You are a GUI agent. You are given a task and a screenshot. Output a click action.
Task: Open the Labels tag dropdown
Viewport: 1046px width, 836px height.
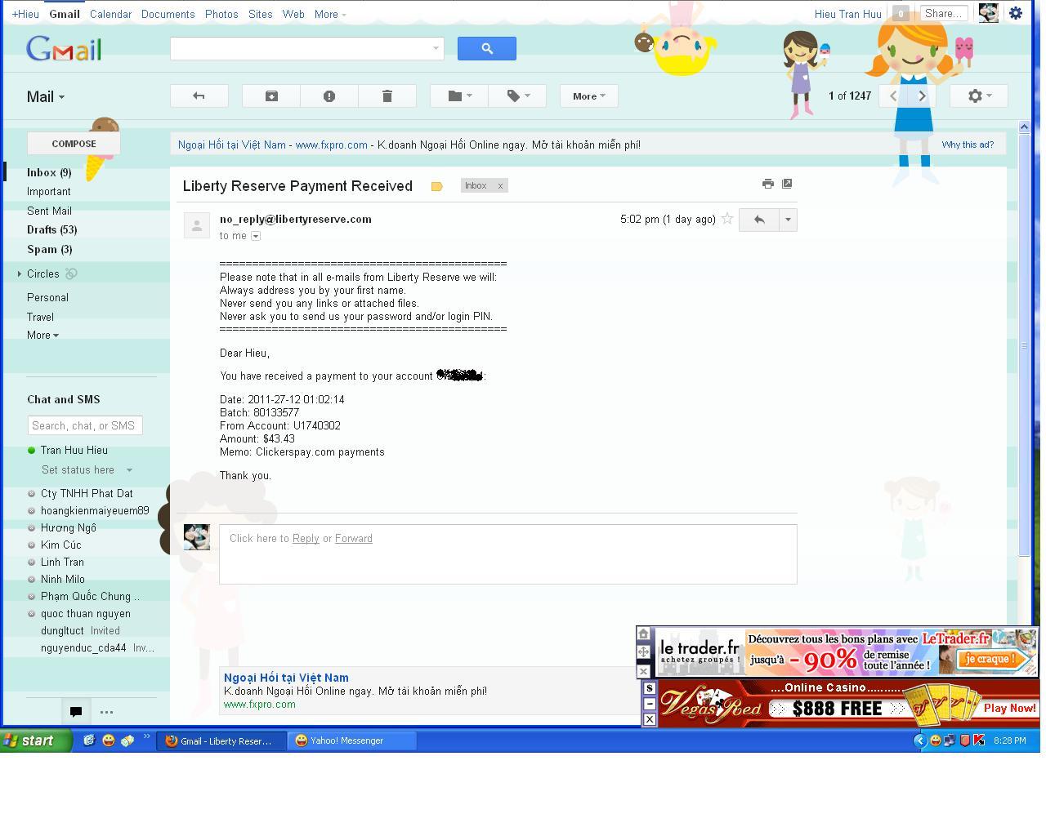(517, 96)
